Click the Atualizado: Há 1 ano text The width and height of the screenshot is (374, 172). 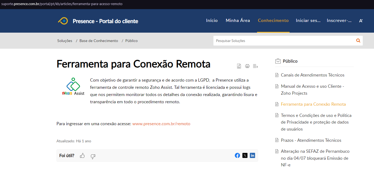(74, 141)
